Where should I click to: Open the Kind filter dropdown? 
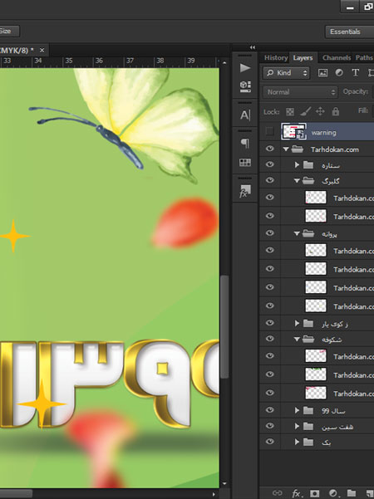[287, 73]
